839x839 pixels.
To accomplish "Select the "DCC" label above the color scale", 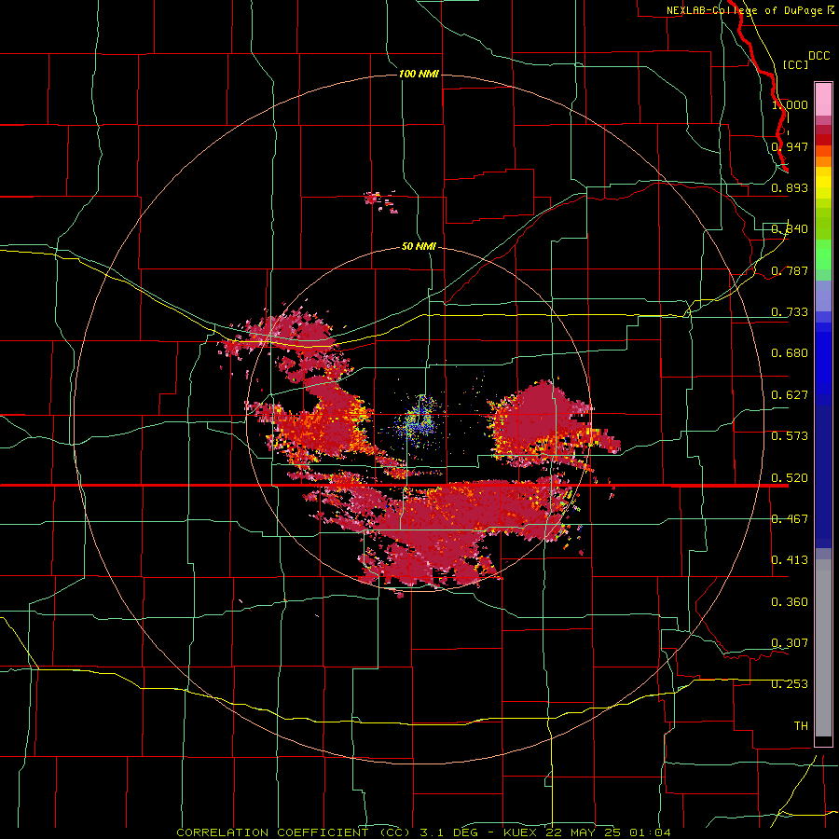I will [x=818, y=56].
